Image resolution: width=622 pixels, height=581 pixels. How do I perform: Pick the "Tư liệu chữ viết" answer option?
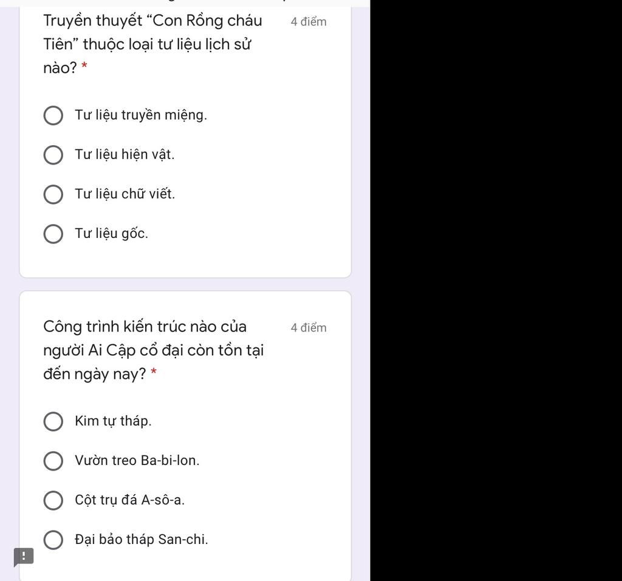click(x=53, y=194)
